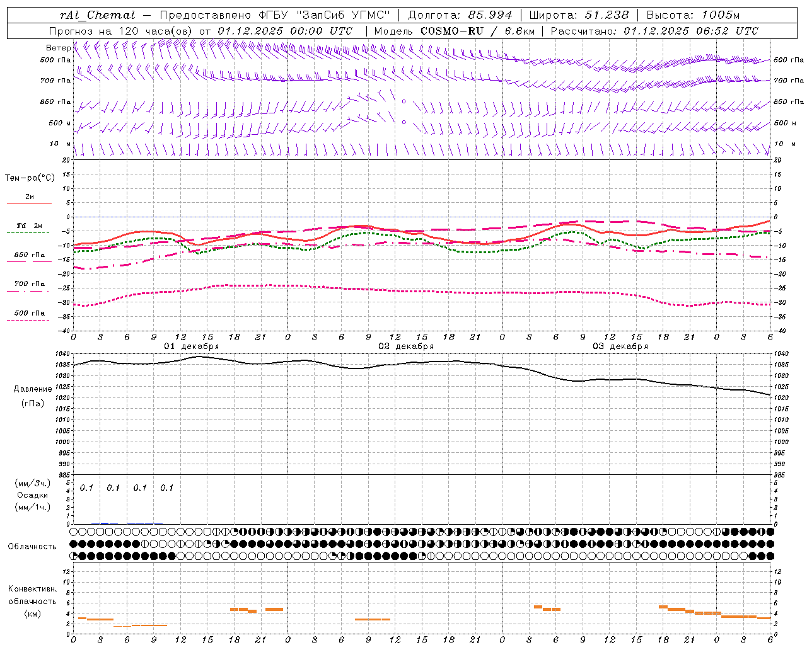Click the rAl_Chemal station title

pos(97,16)
